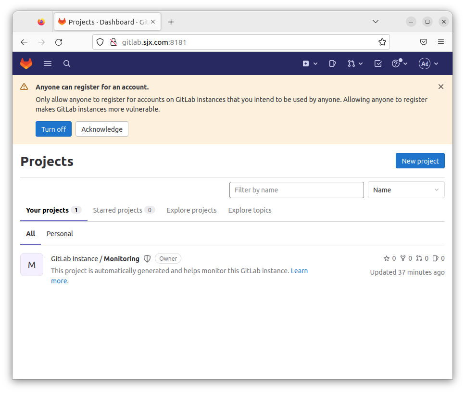Open the To-Do list checkmark icon
Screen dimensions: 465x393
coord(378,63)
